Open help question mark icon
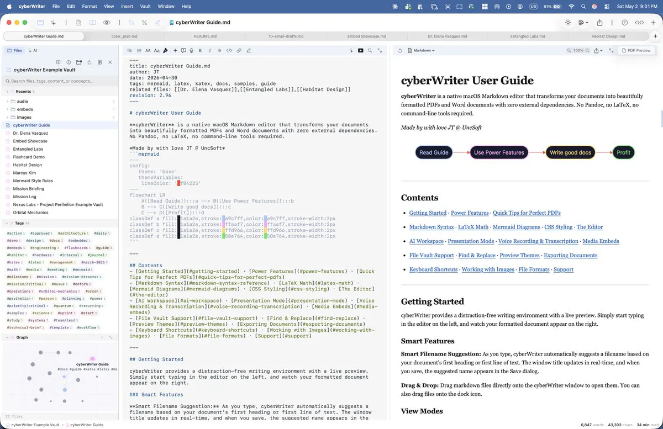This screenshot has width=663, height=429. pos(624,23)
